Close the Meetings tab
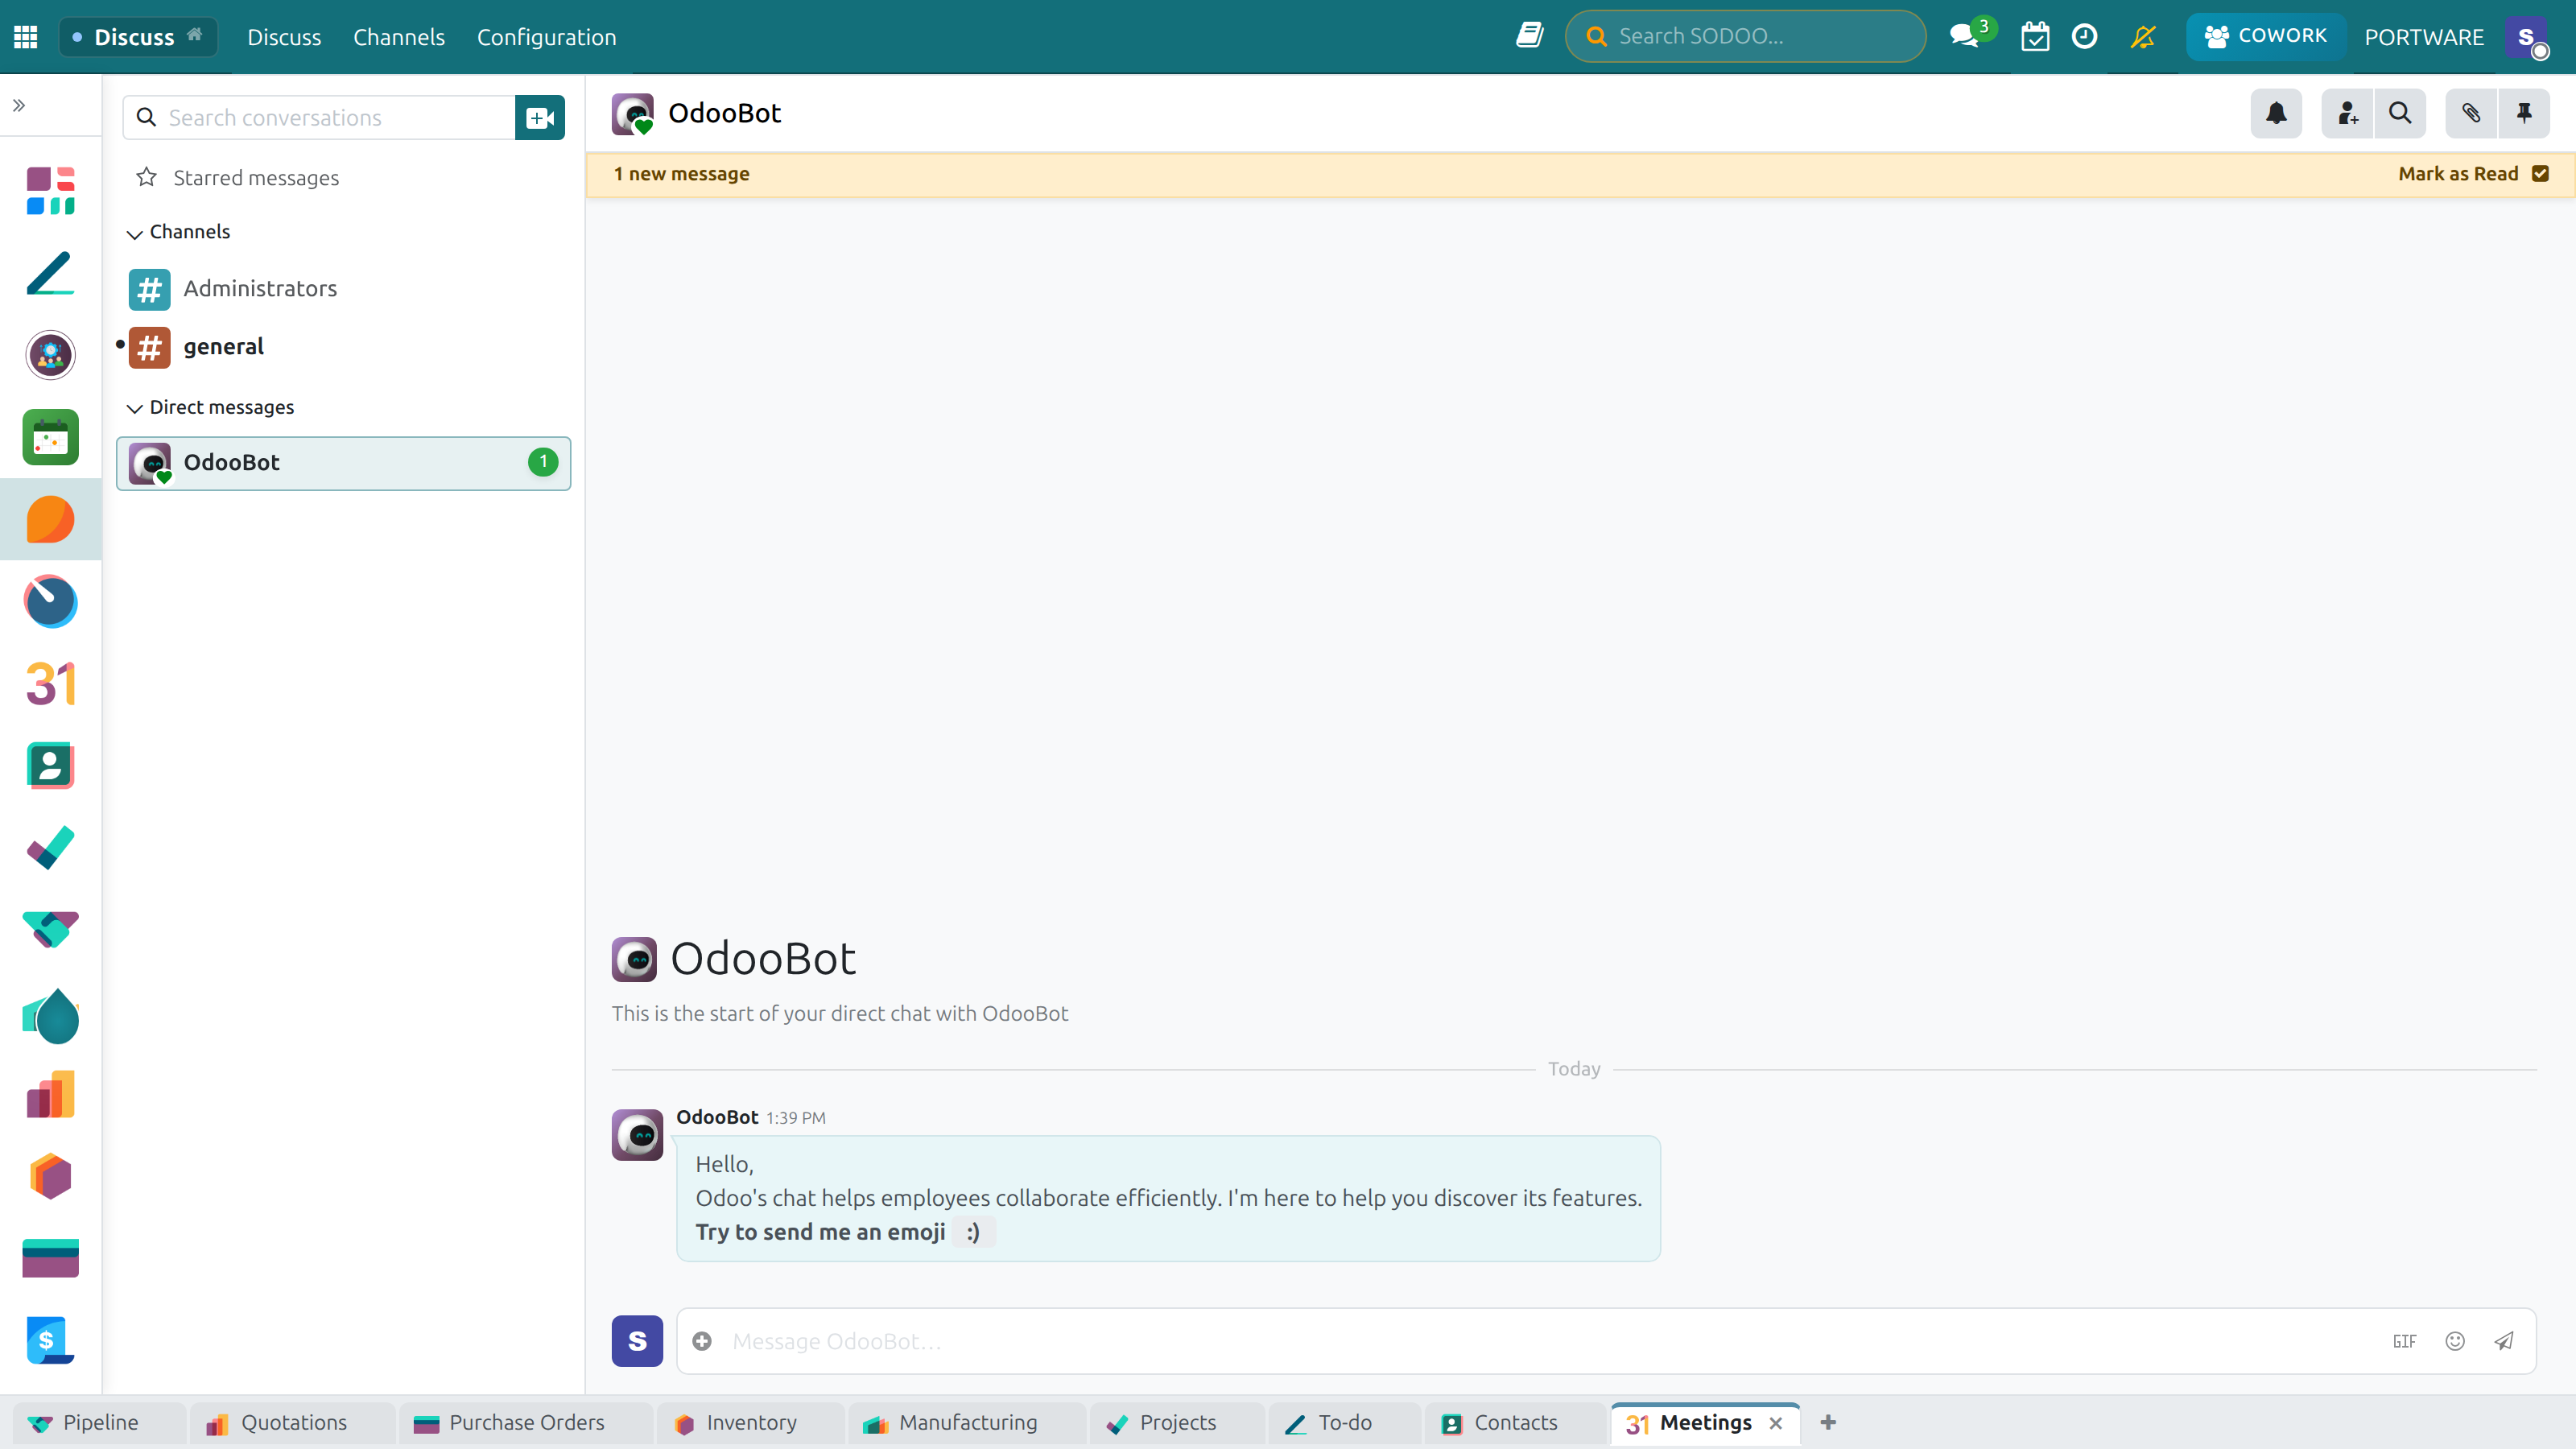The height and width of the screenshot is (1449, 2576). pyautogui.click(x=1776, y=1423)
